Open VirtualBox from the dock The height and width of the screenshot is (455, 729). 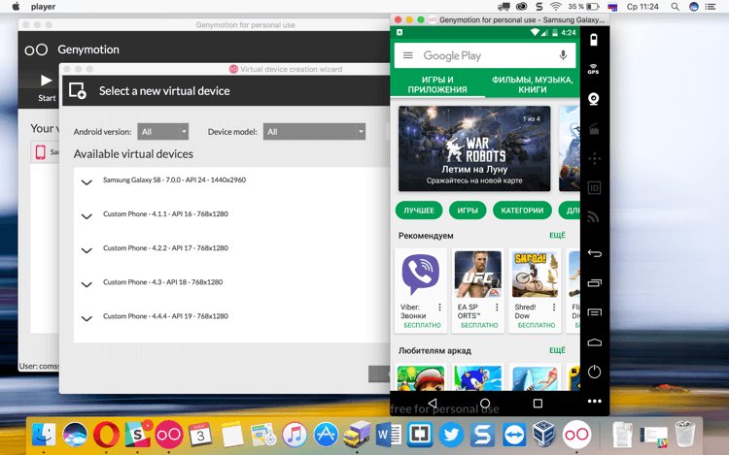click(x=544, y=435)
